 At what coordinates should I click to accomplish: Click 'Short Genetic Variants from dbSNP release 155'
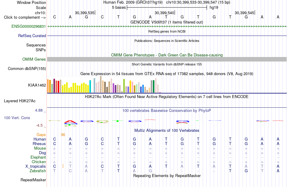click(x=166, y=64)
